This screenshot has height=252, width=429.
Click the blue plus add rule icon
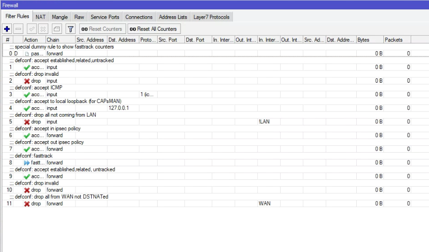pyautogui.click(x=7, y=29)
